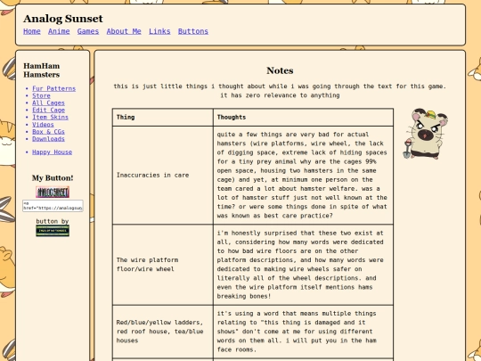Click the 'it has zero relevance' intro line
The height and width of the screenshot is (361, 481).
pos(280,95)
